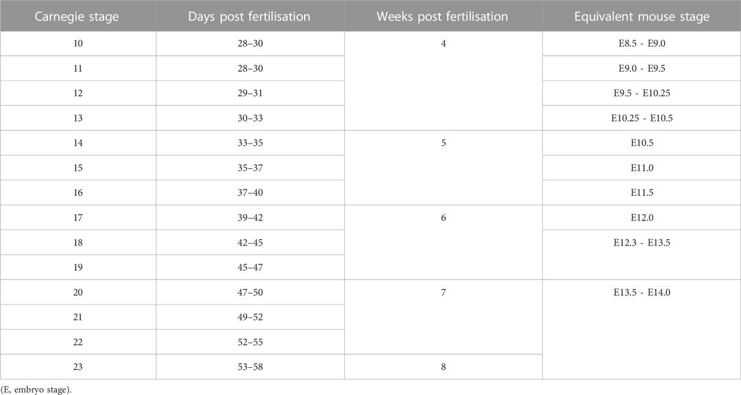Click the week 5 cell

[x=443, y=167]
